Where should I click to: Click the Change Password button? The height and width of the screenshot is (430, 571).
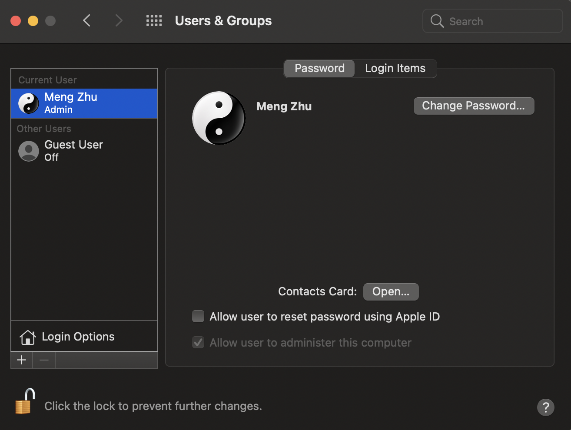click(474, 106)
